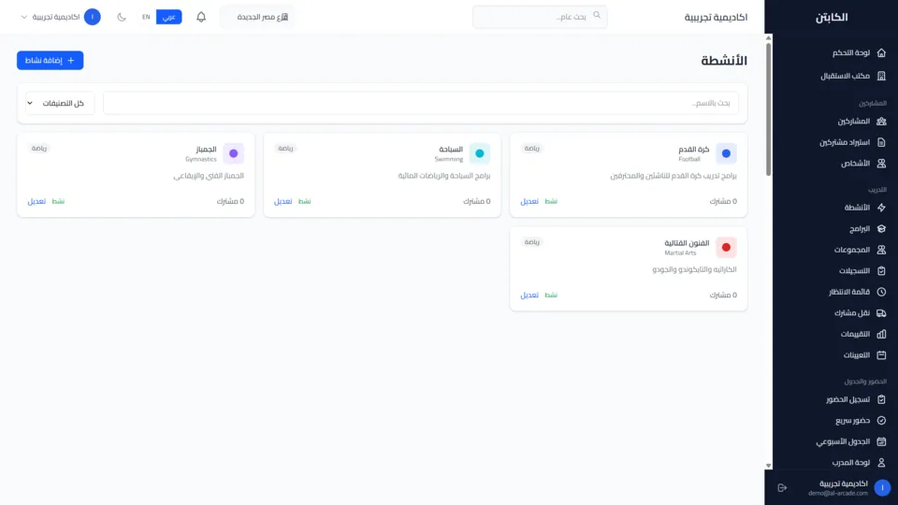The height and width of the screenshot is (505, 898).
Task: Go to الجدول الأسبوعي sidebar item
Action: pyautogui.click(x=843, y=441)
